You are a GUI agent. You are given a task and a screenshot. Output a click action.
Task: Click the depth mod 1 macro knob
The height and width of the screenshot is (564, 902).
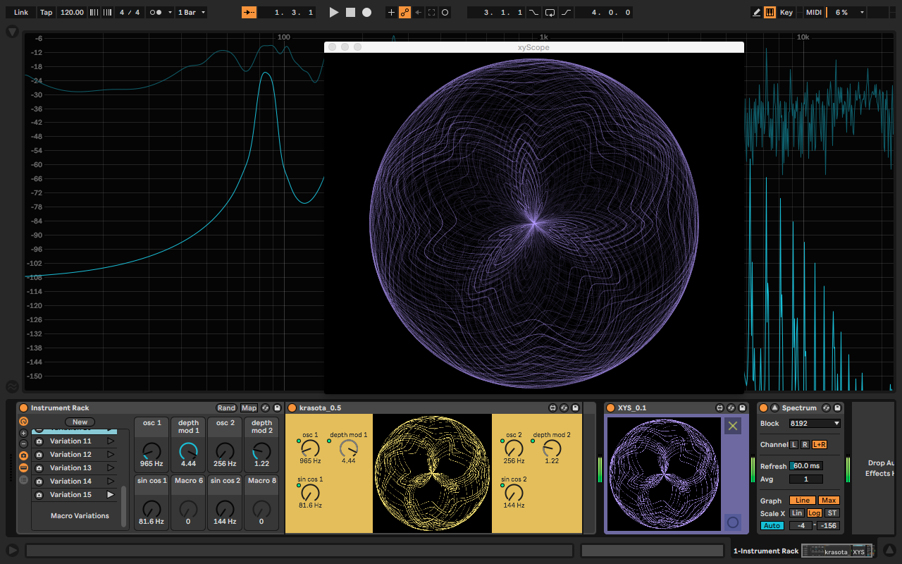[188, 450]
